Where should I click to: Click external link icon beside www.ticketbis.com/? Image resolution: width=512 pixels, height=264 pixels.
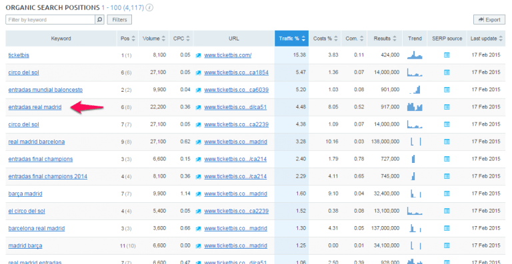point(198,55)
